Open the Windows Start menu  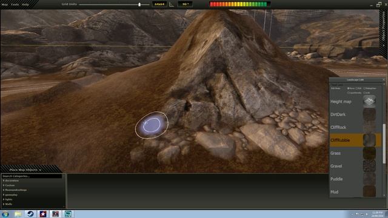tap(5, 214)
